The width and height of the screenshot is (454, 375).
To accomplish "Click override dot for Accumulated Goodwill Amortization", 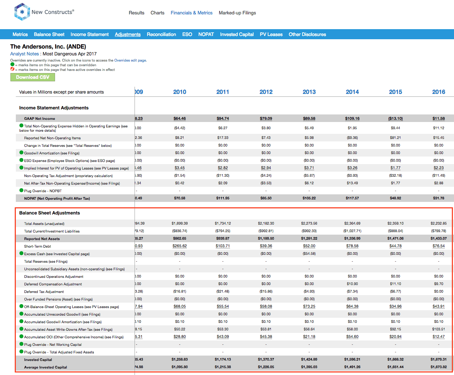I will [22, 321].
